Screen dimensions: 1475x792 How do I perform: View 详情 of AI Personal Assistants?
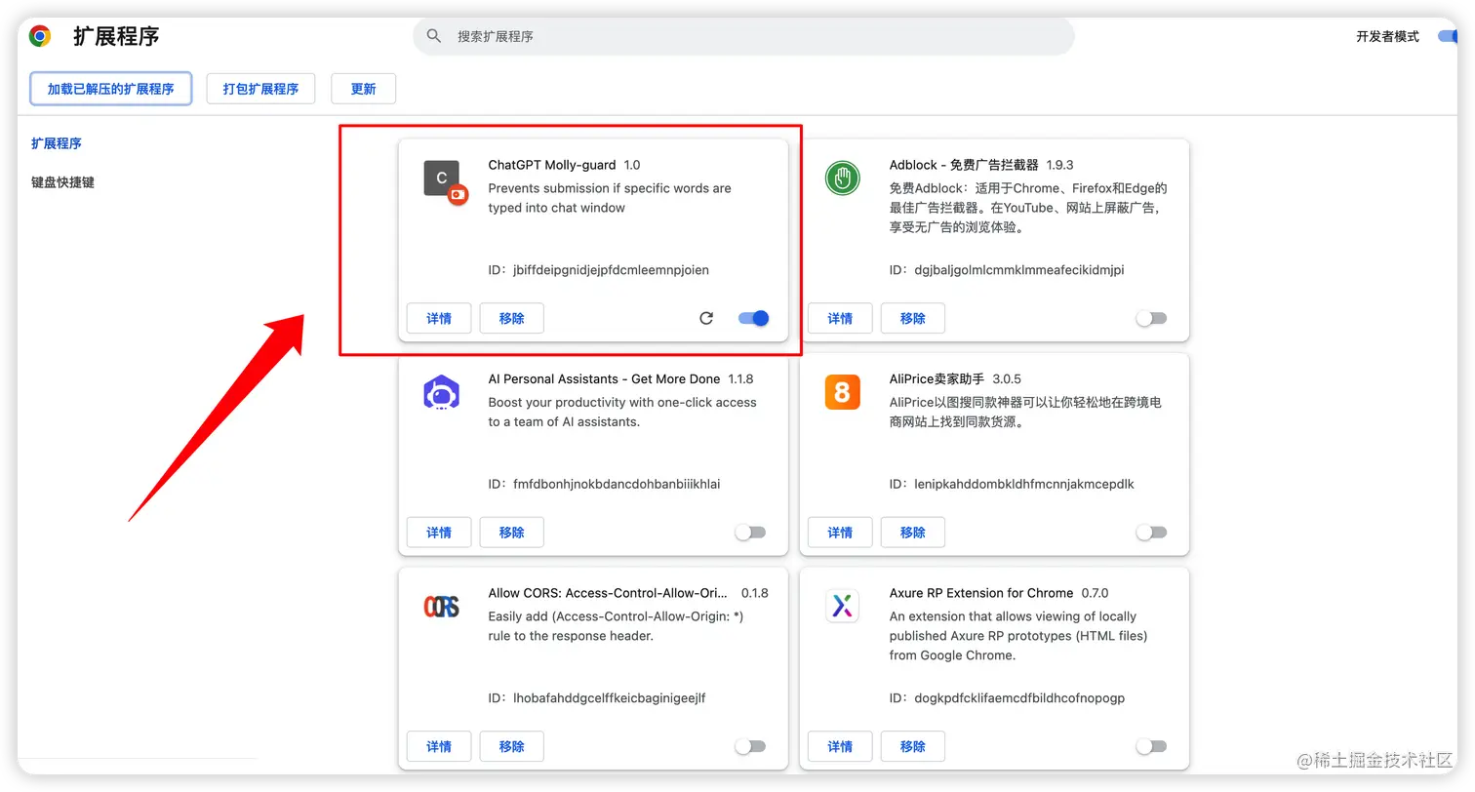click(439, 533)
